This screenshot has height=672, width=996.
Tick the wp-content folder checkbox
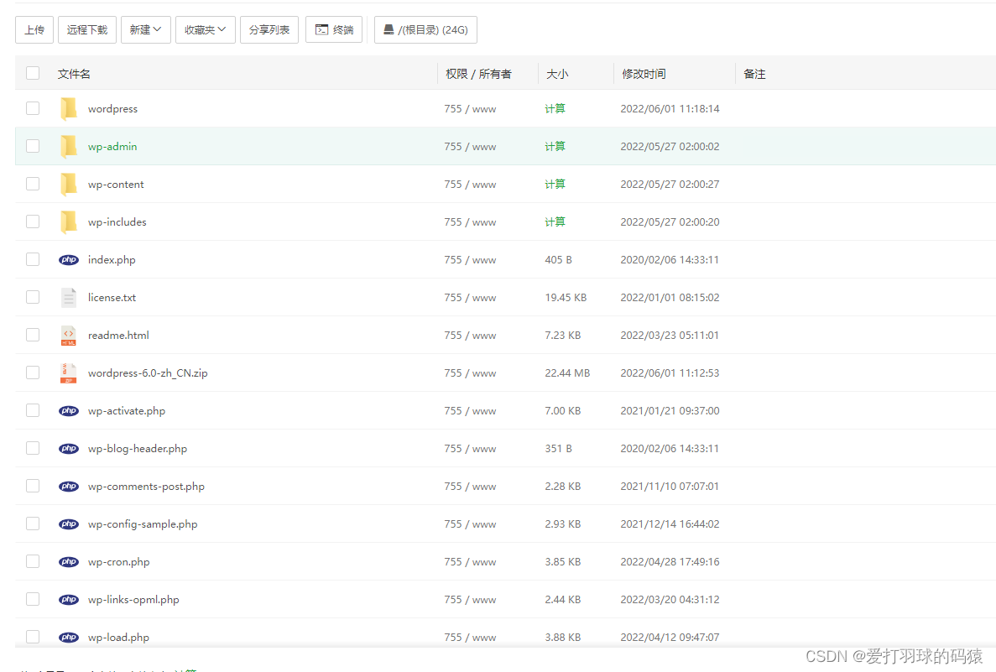(33, 184)
